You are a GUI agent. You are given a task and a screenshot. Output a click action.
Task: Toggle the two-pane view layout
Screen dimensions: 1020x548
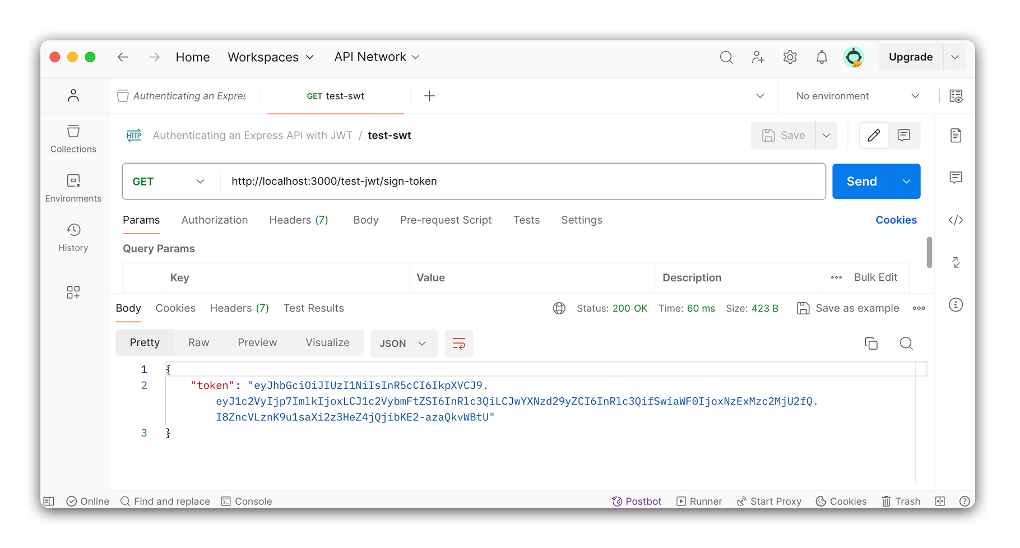coord(940,501)
